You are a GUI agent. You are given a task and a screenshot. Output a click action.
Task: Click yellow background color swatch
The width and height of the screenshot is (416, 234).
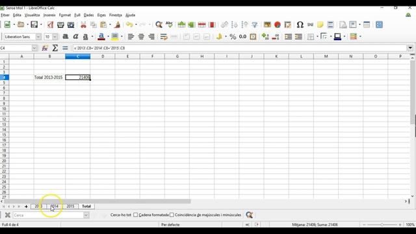pos(115,36)
